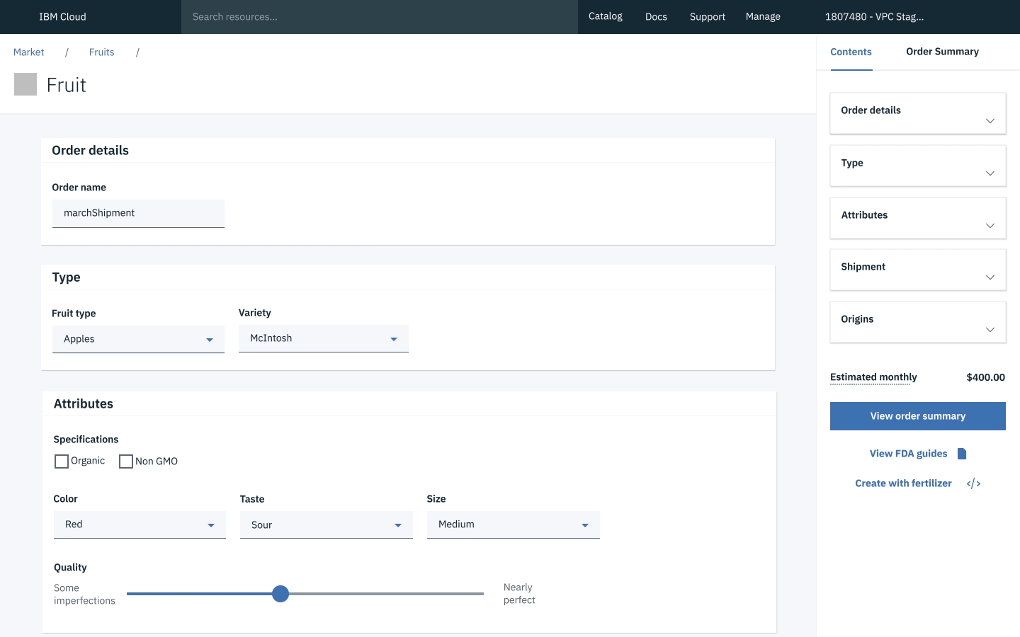
Task: Open the Support menu item
Action: 708,16
